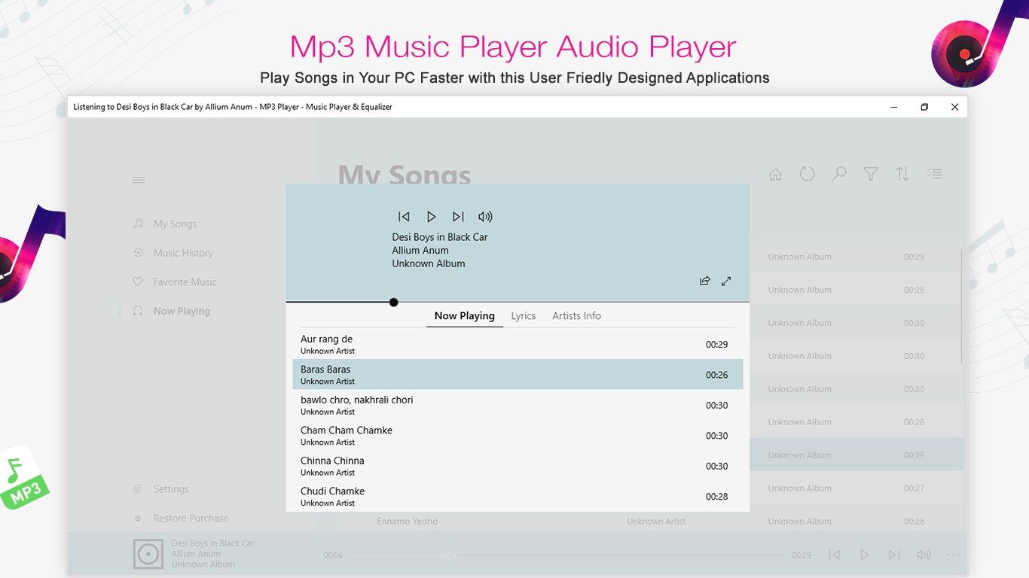Click the bottom bar seek slider thumb
Screen dimensions: 1029x578
(x=451, y=555)
